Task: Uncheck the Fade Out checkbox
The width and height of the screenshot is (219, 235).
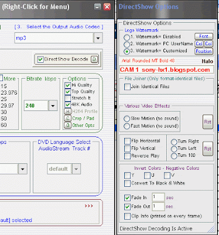Action: pyautogui.click(x=127, y=207)
